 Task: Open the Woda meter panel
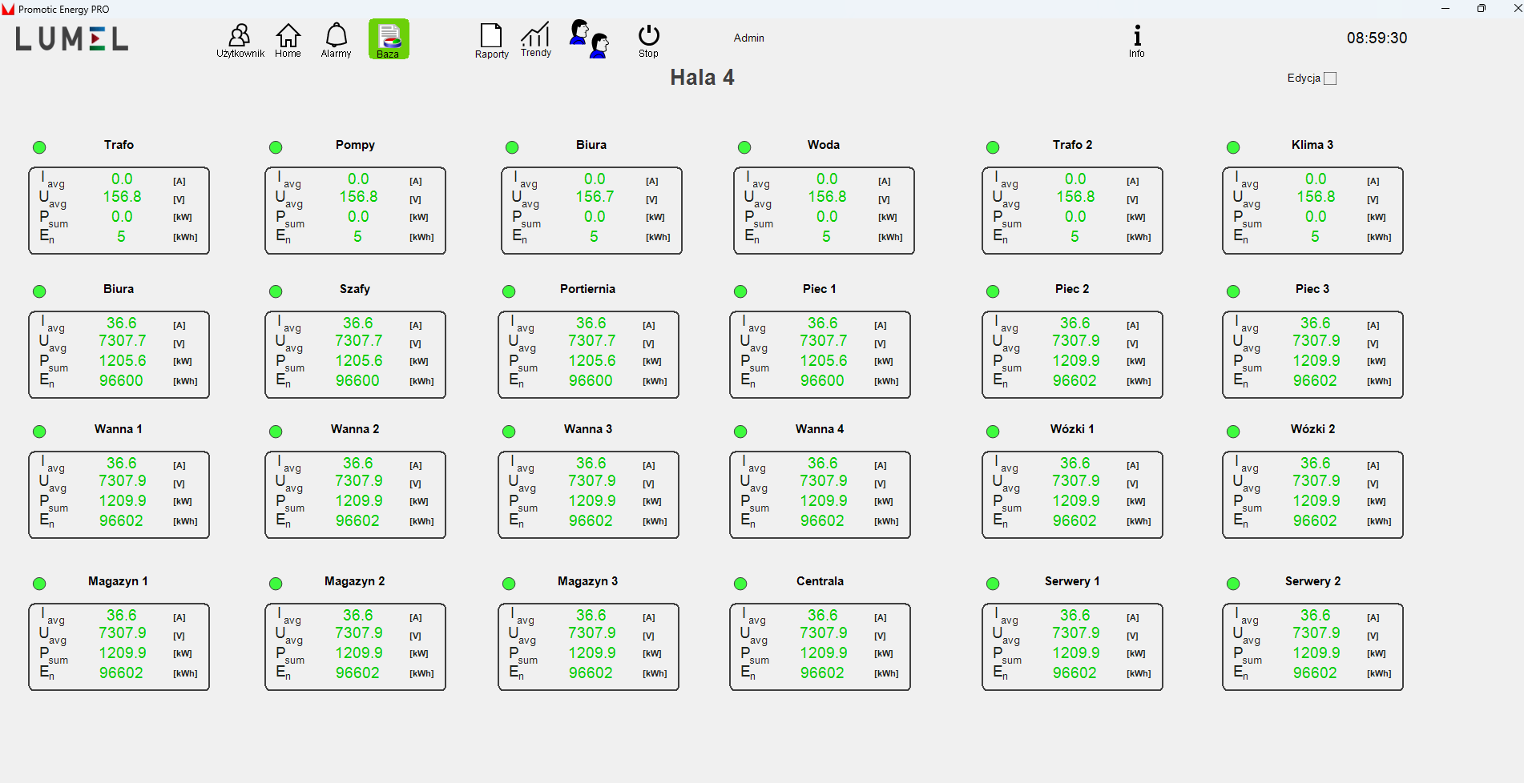tap(824, 211)
